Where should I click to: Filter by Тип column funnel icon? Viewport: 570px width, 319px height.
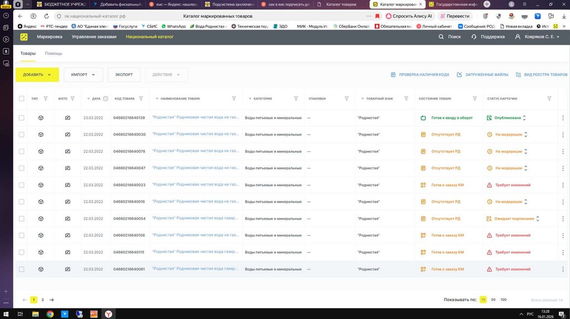[x=46, y=98]
